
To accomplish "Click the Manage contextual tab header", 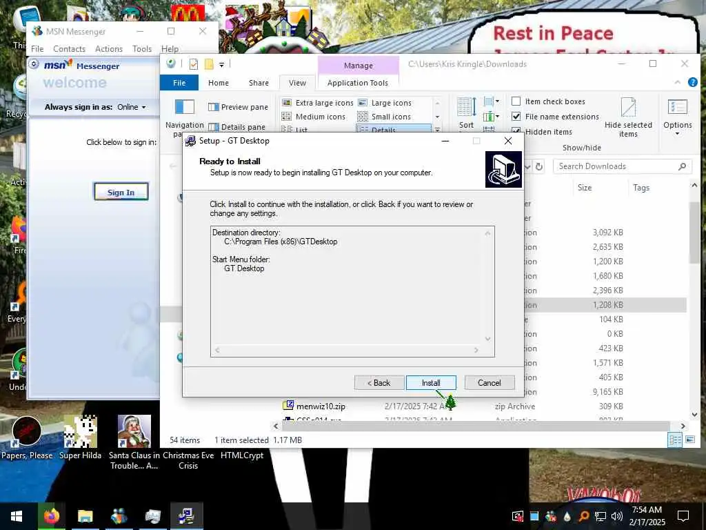I will point(359,66).
